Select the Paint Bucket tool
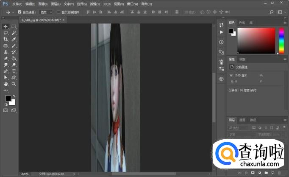This screenshot has height=177, width=289. [14, 59]
